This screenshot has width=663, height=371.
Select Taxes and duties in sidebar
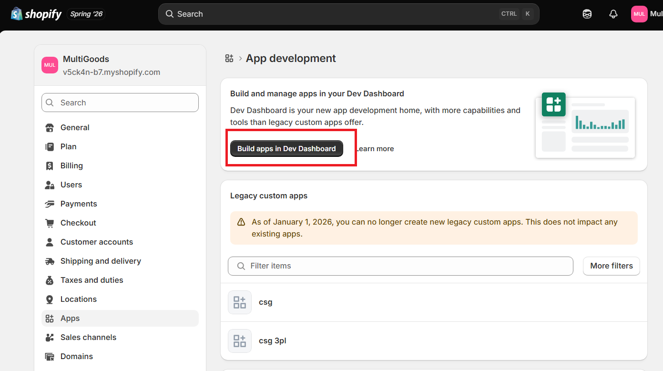tap(120, 280)
